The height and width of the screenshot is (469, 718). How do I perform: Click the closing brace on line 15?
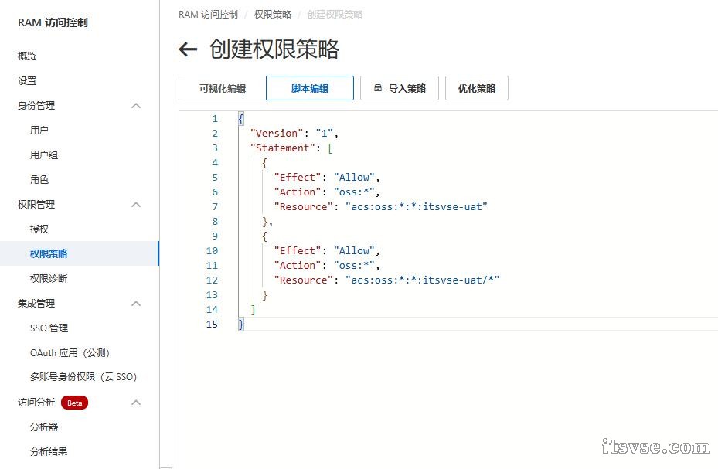pos(241,325)
